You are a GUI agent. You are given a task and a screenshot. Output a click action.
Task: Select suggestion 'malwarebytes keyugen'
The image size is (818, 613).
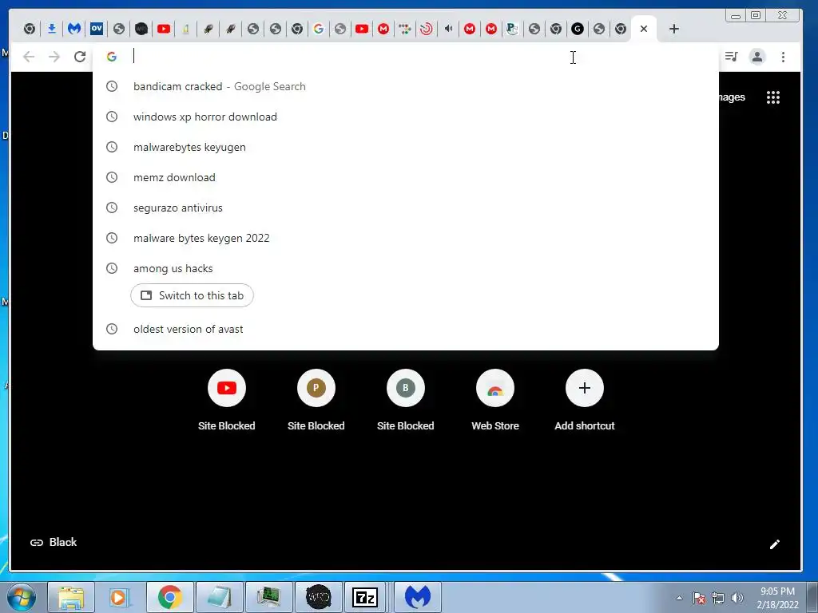coord(405,147)
